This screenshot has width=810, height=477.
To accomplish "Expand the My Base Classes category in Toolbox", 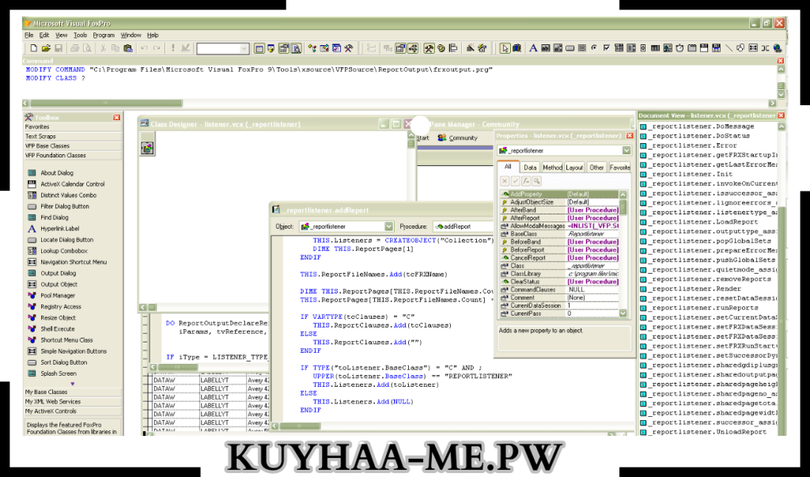I will click(x=72, y=392).
